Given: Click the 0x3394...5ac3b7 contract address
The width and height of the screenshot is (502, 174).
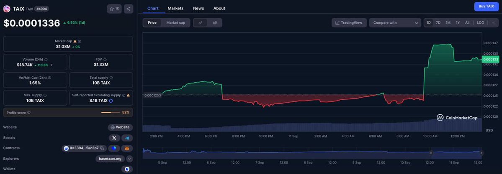Looking at the screenshot, I should point(84,148).
